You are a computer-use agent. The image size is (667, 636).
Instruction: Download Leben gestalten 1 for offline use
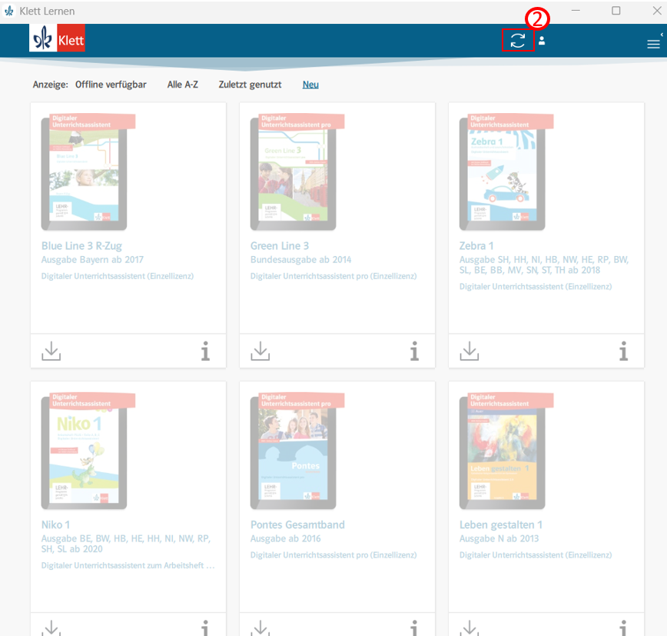pyautogui.click(x=470, y=628)
